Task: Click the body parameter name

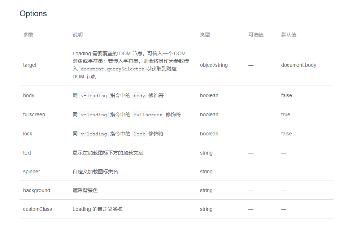Action: click(x=28, y=95)
